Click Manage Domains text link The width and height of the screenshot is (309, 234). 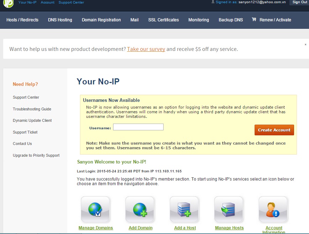(x=96, y=228)
